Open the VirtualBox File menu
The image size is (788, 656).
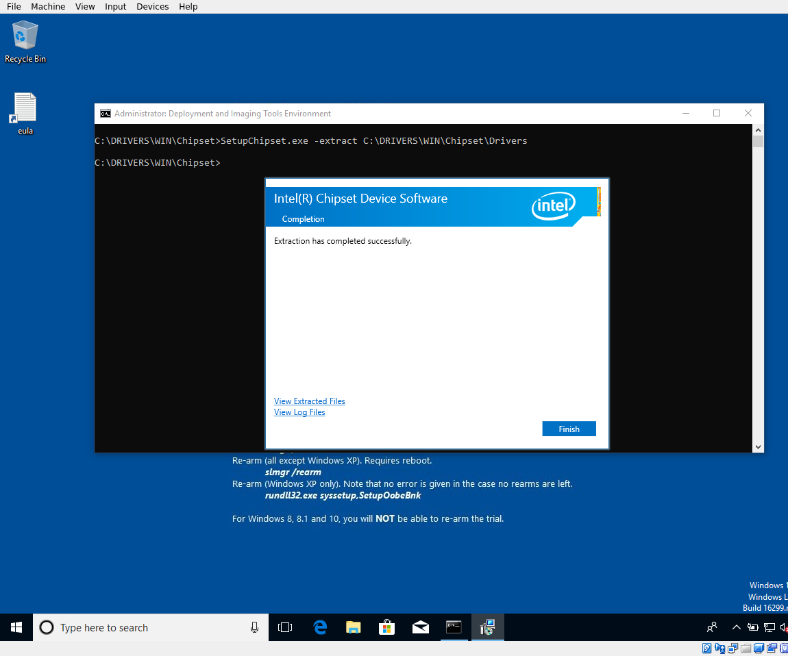[x=14, y=7]
